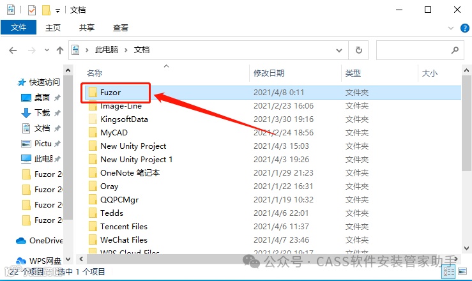Sort by the 名称 column header

click(95, 73)
